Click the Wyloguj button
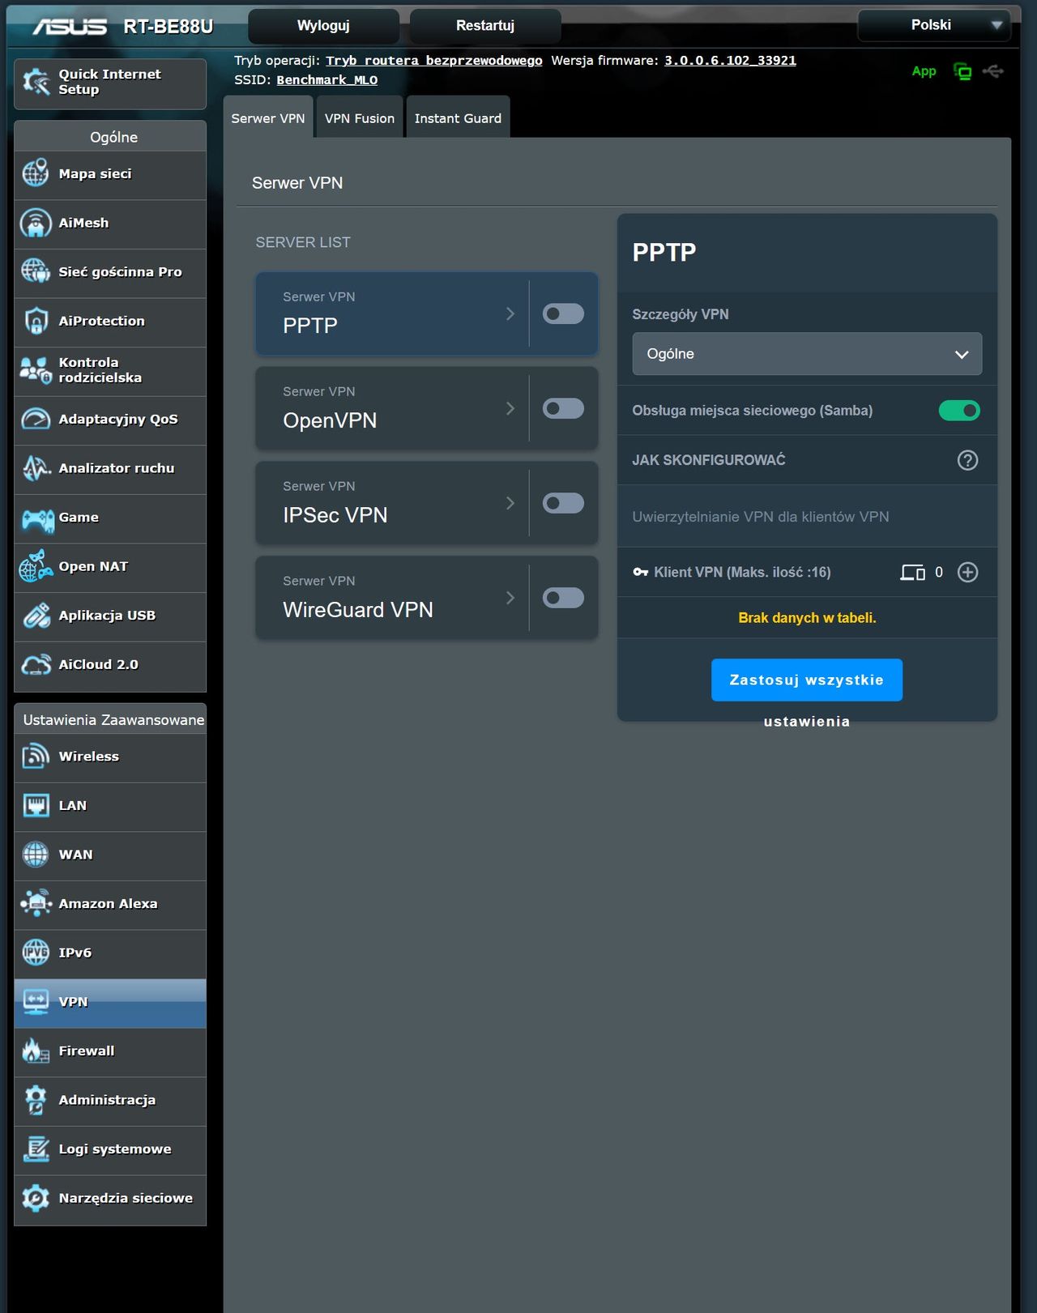Viewport: 1037px width, 1313px height. 323,26
